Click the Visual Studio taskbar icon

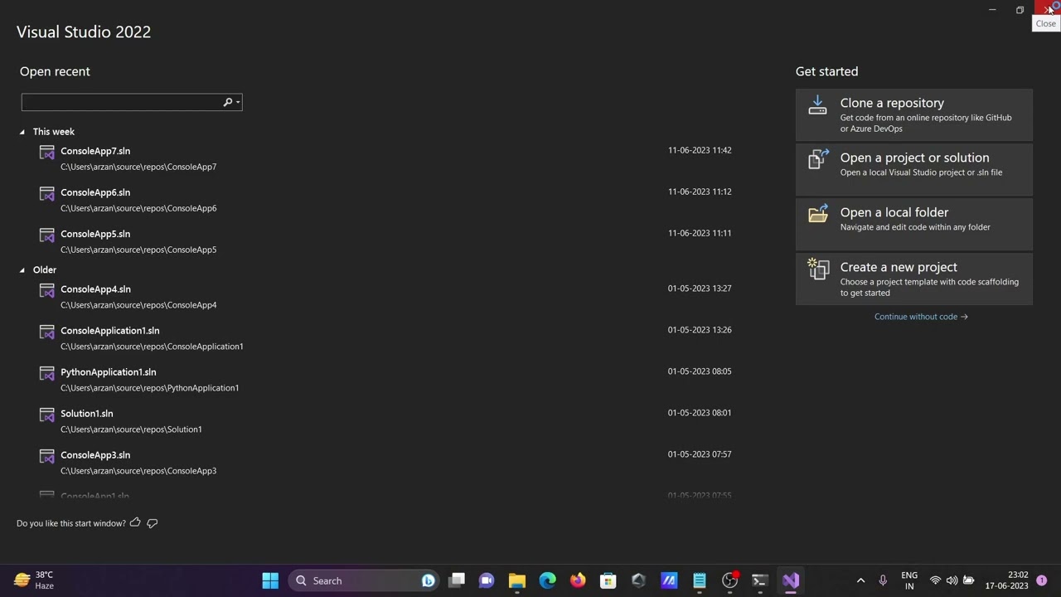791,580
